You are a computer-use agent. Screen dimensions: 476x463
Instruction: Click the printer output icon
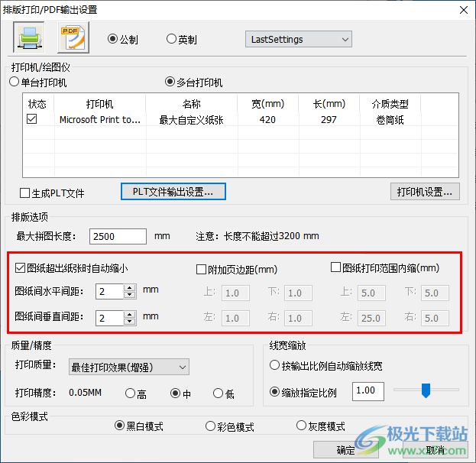point(29,37)
